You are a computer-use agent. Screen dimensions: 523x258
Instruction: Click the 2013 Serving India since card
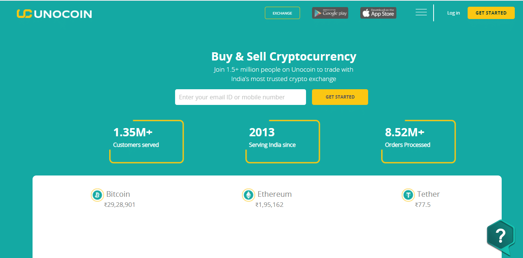(282, 141)
